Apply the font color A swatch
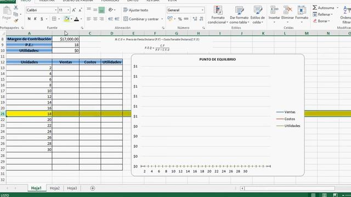The image size is (351, 197). pos(76,19)
